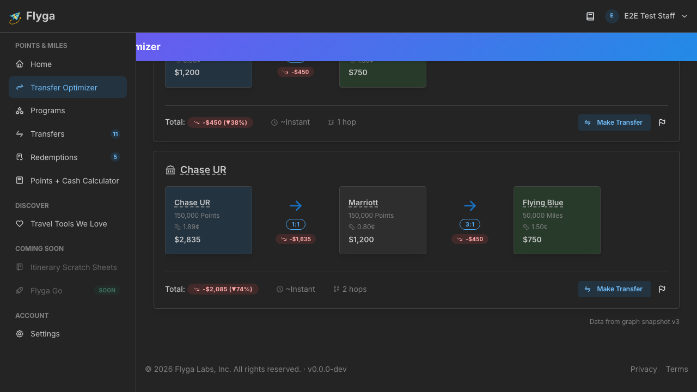Click the -$1,635 loss badge
697x392 pixels.
pyautogui.click(x=296, y=239)
